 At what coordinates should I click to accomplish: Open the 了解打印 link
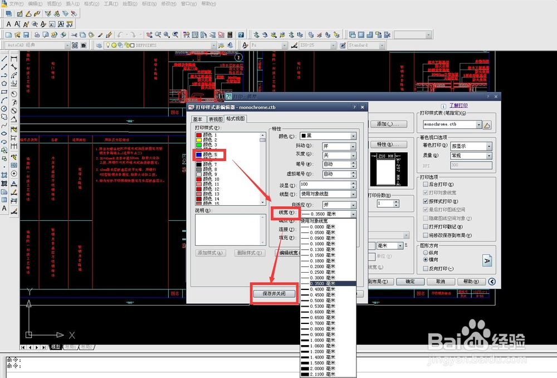[458, 105]
